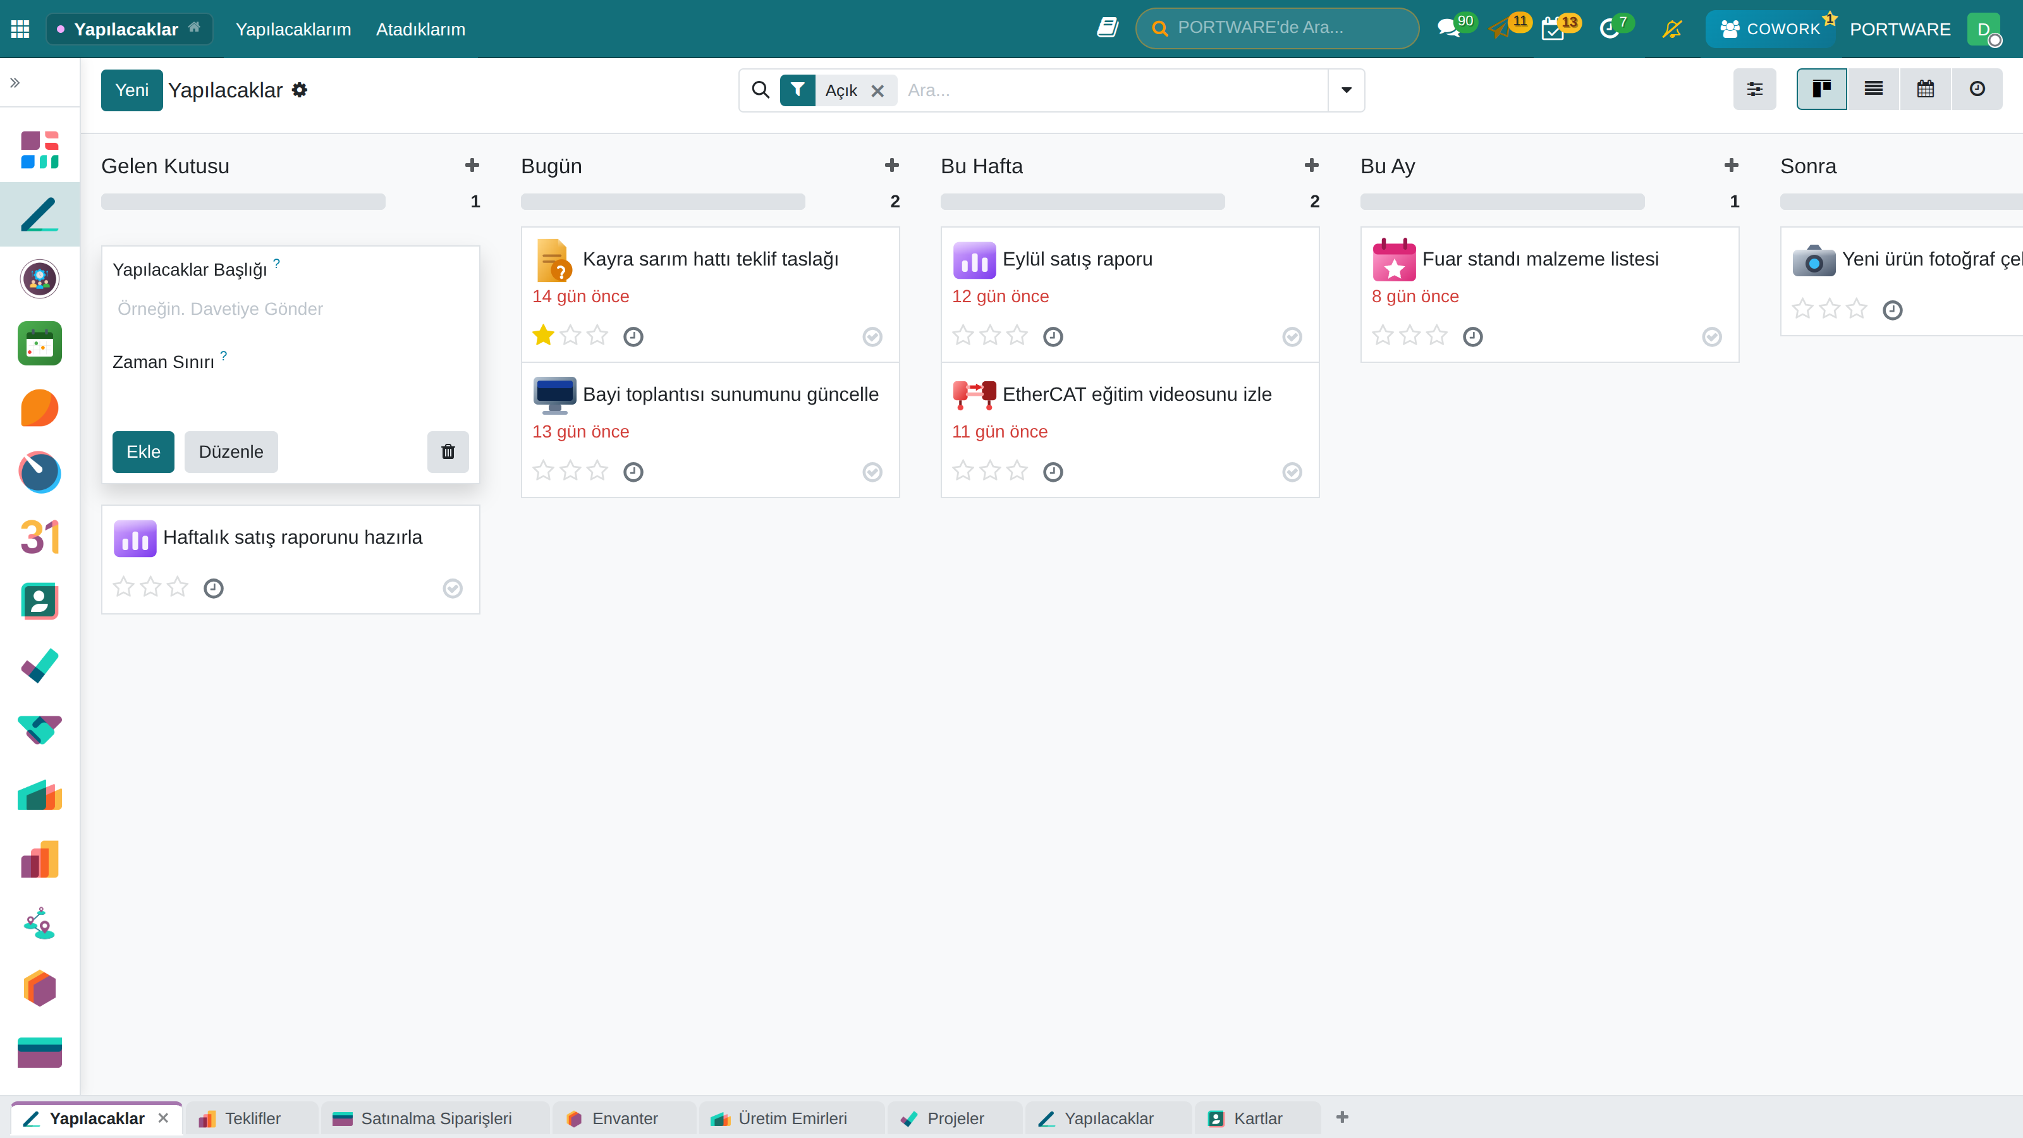Viewport: 2023px width, 1138px height.
Task: Open the Projects app in the sidebar
Action: [x=39, y=666]
